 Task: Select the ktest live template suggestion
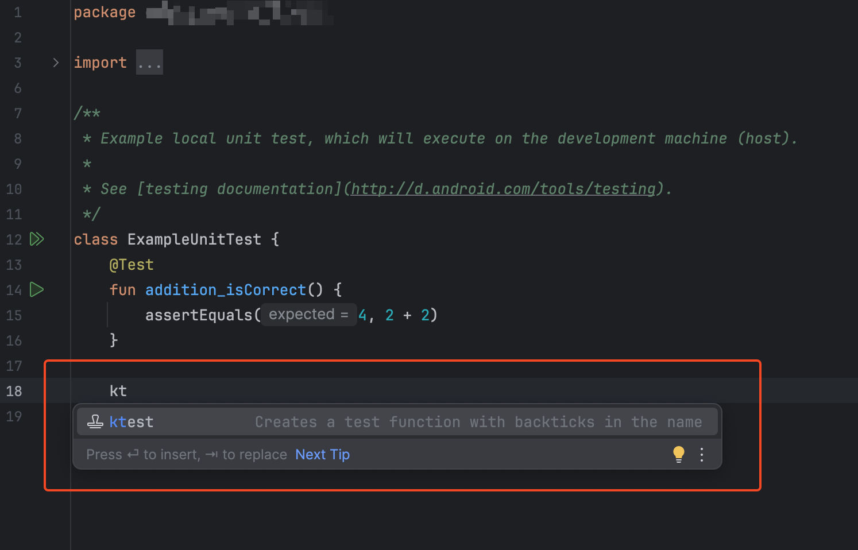397,422
